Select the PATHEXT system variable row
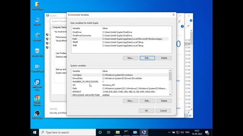 [120, 92]
